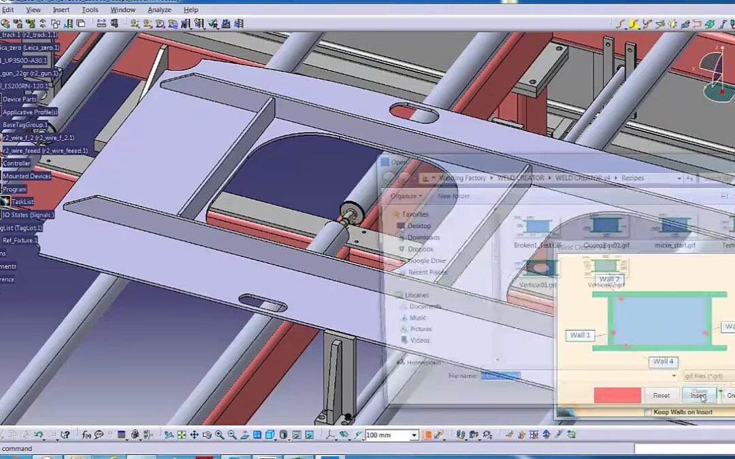Open the Edit menu
Screen dimensions: 735x459
pos(8,10)
